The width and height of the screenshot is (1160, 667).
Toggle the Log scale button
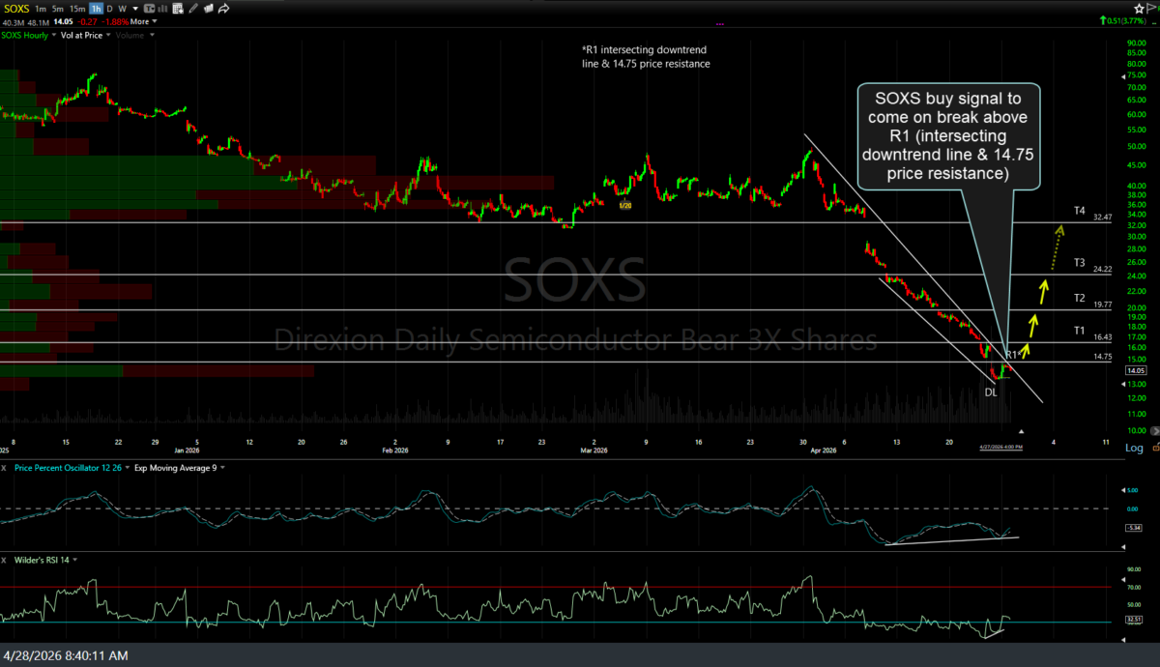pos(1135,448)
